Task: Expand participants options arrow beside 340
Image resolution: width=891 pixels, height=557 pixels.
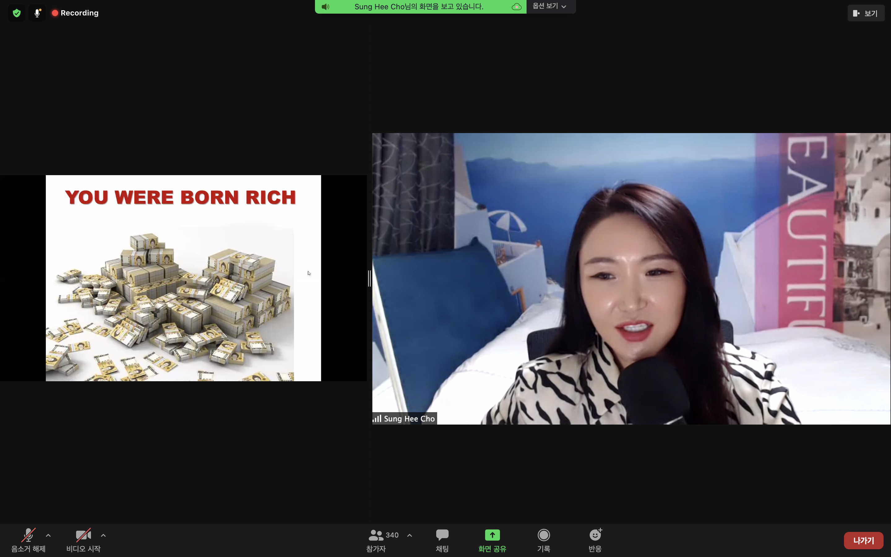Action: [x=409, y=535]
